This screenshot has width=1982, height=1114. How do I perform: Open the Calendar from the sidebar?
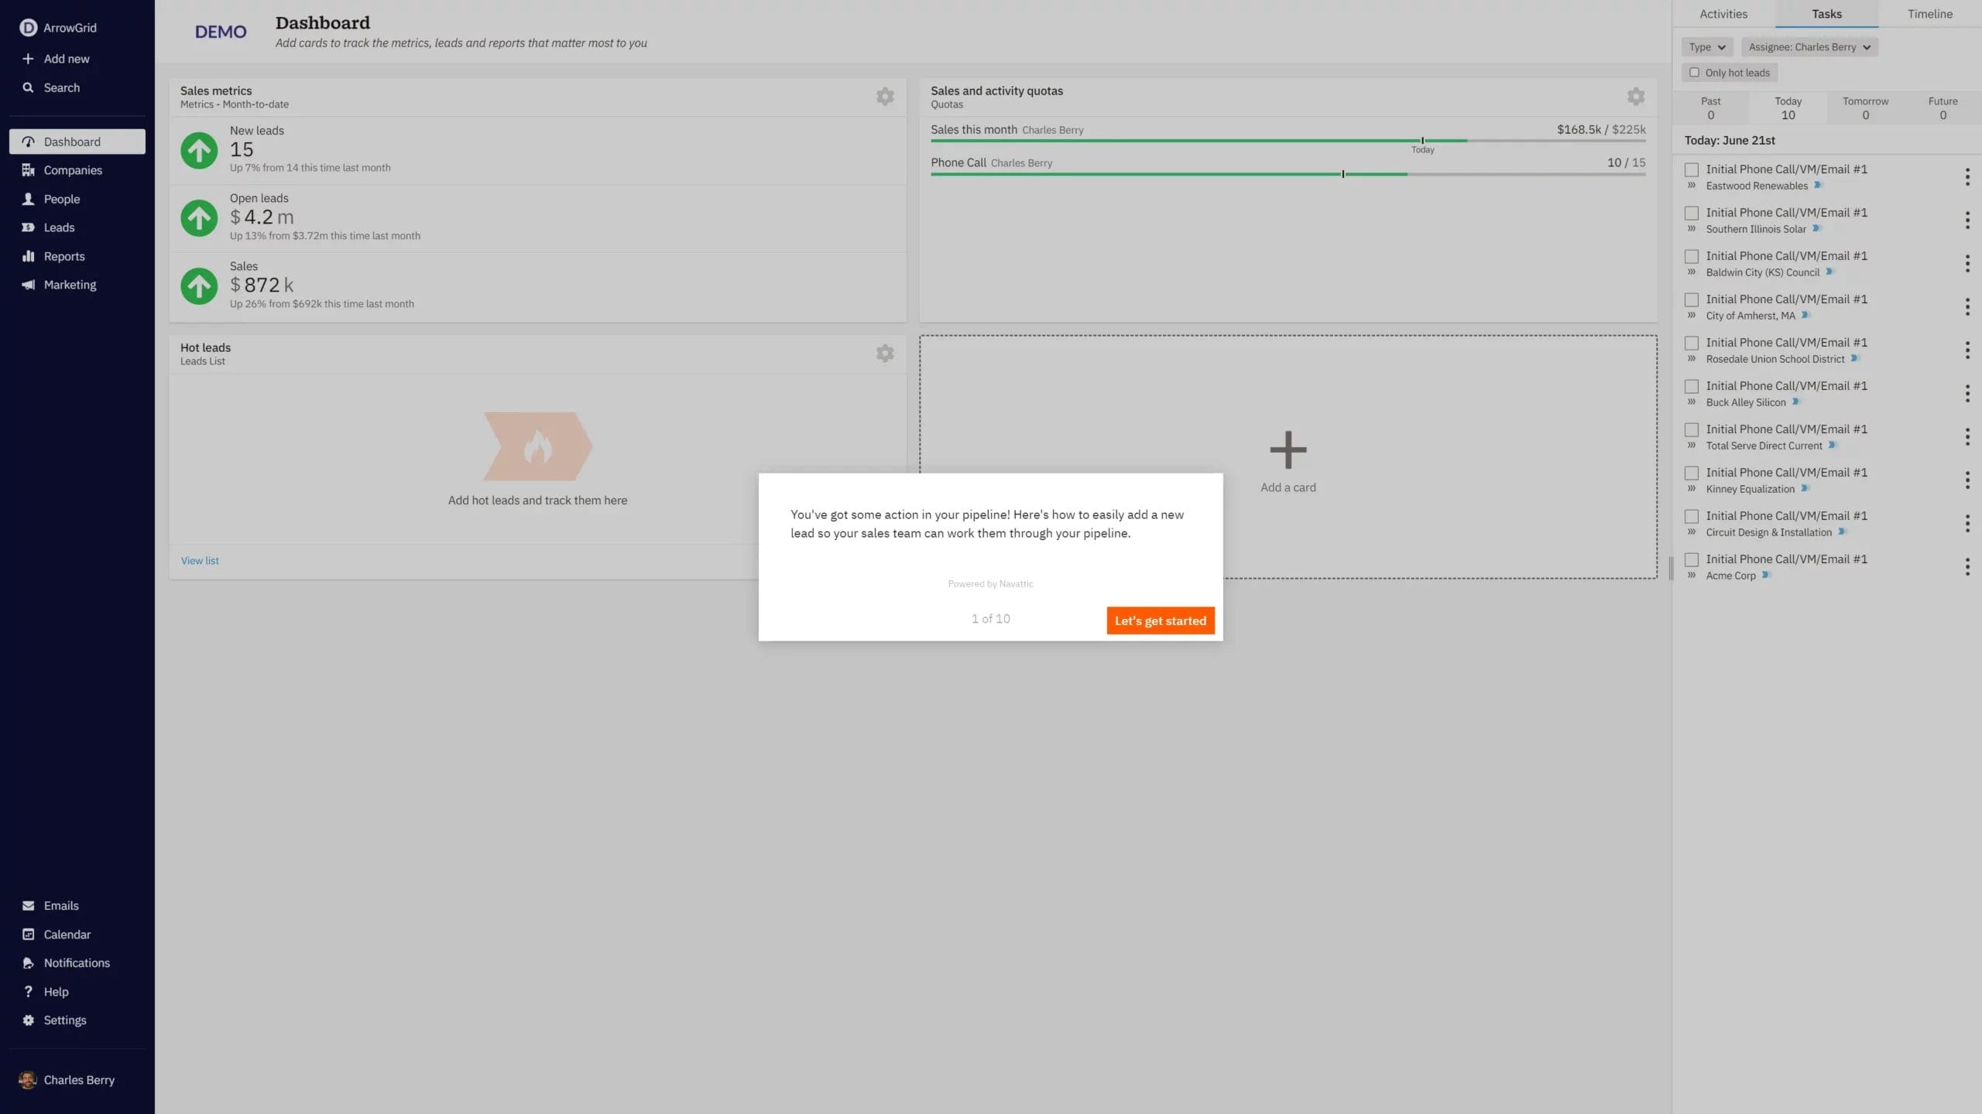point(67,934)
